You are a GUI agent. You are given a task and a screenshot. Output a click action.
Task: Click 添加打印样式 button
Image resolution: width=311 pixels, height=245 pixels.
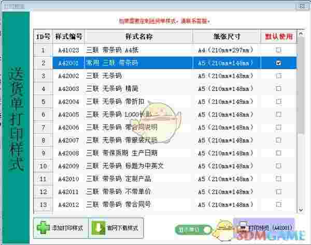coord(61,228)
